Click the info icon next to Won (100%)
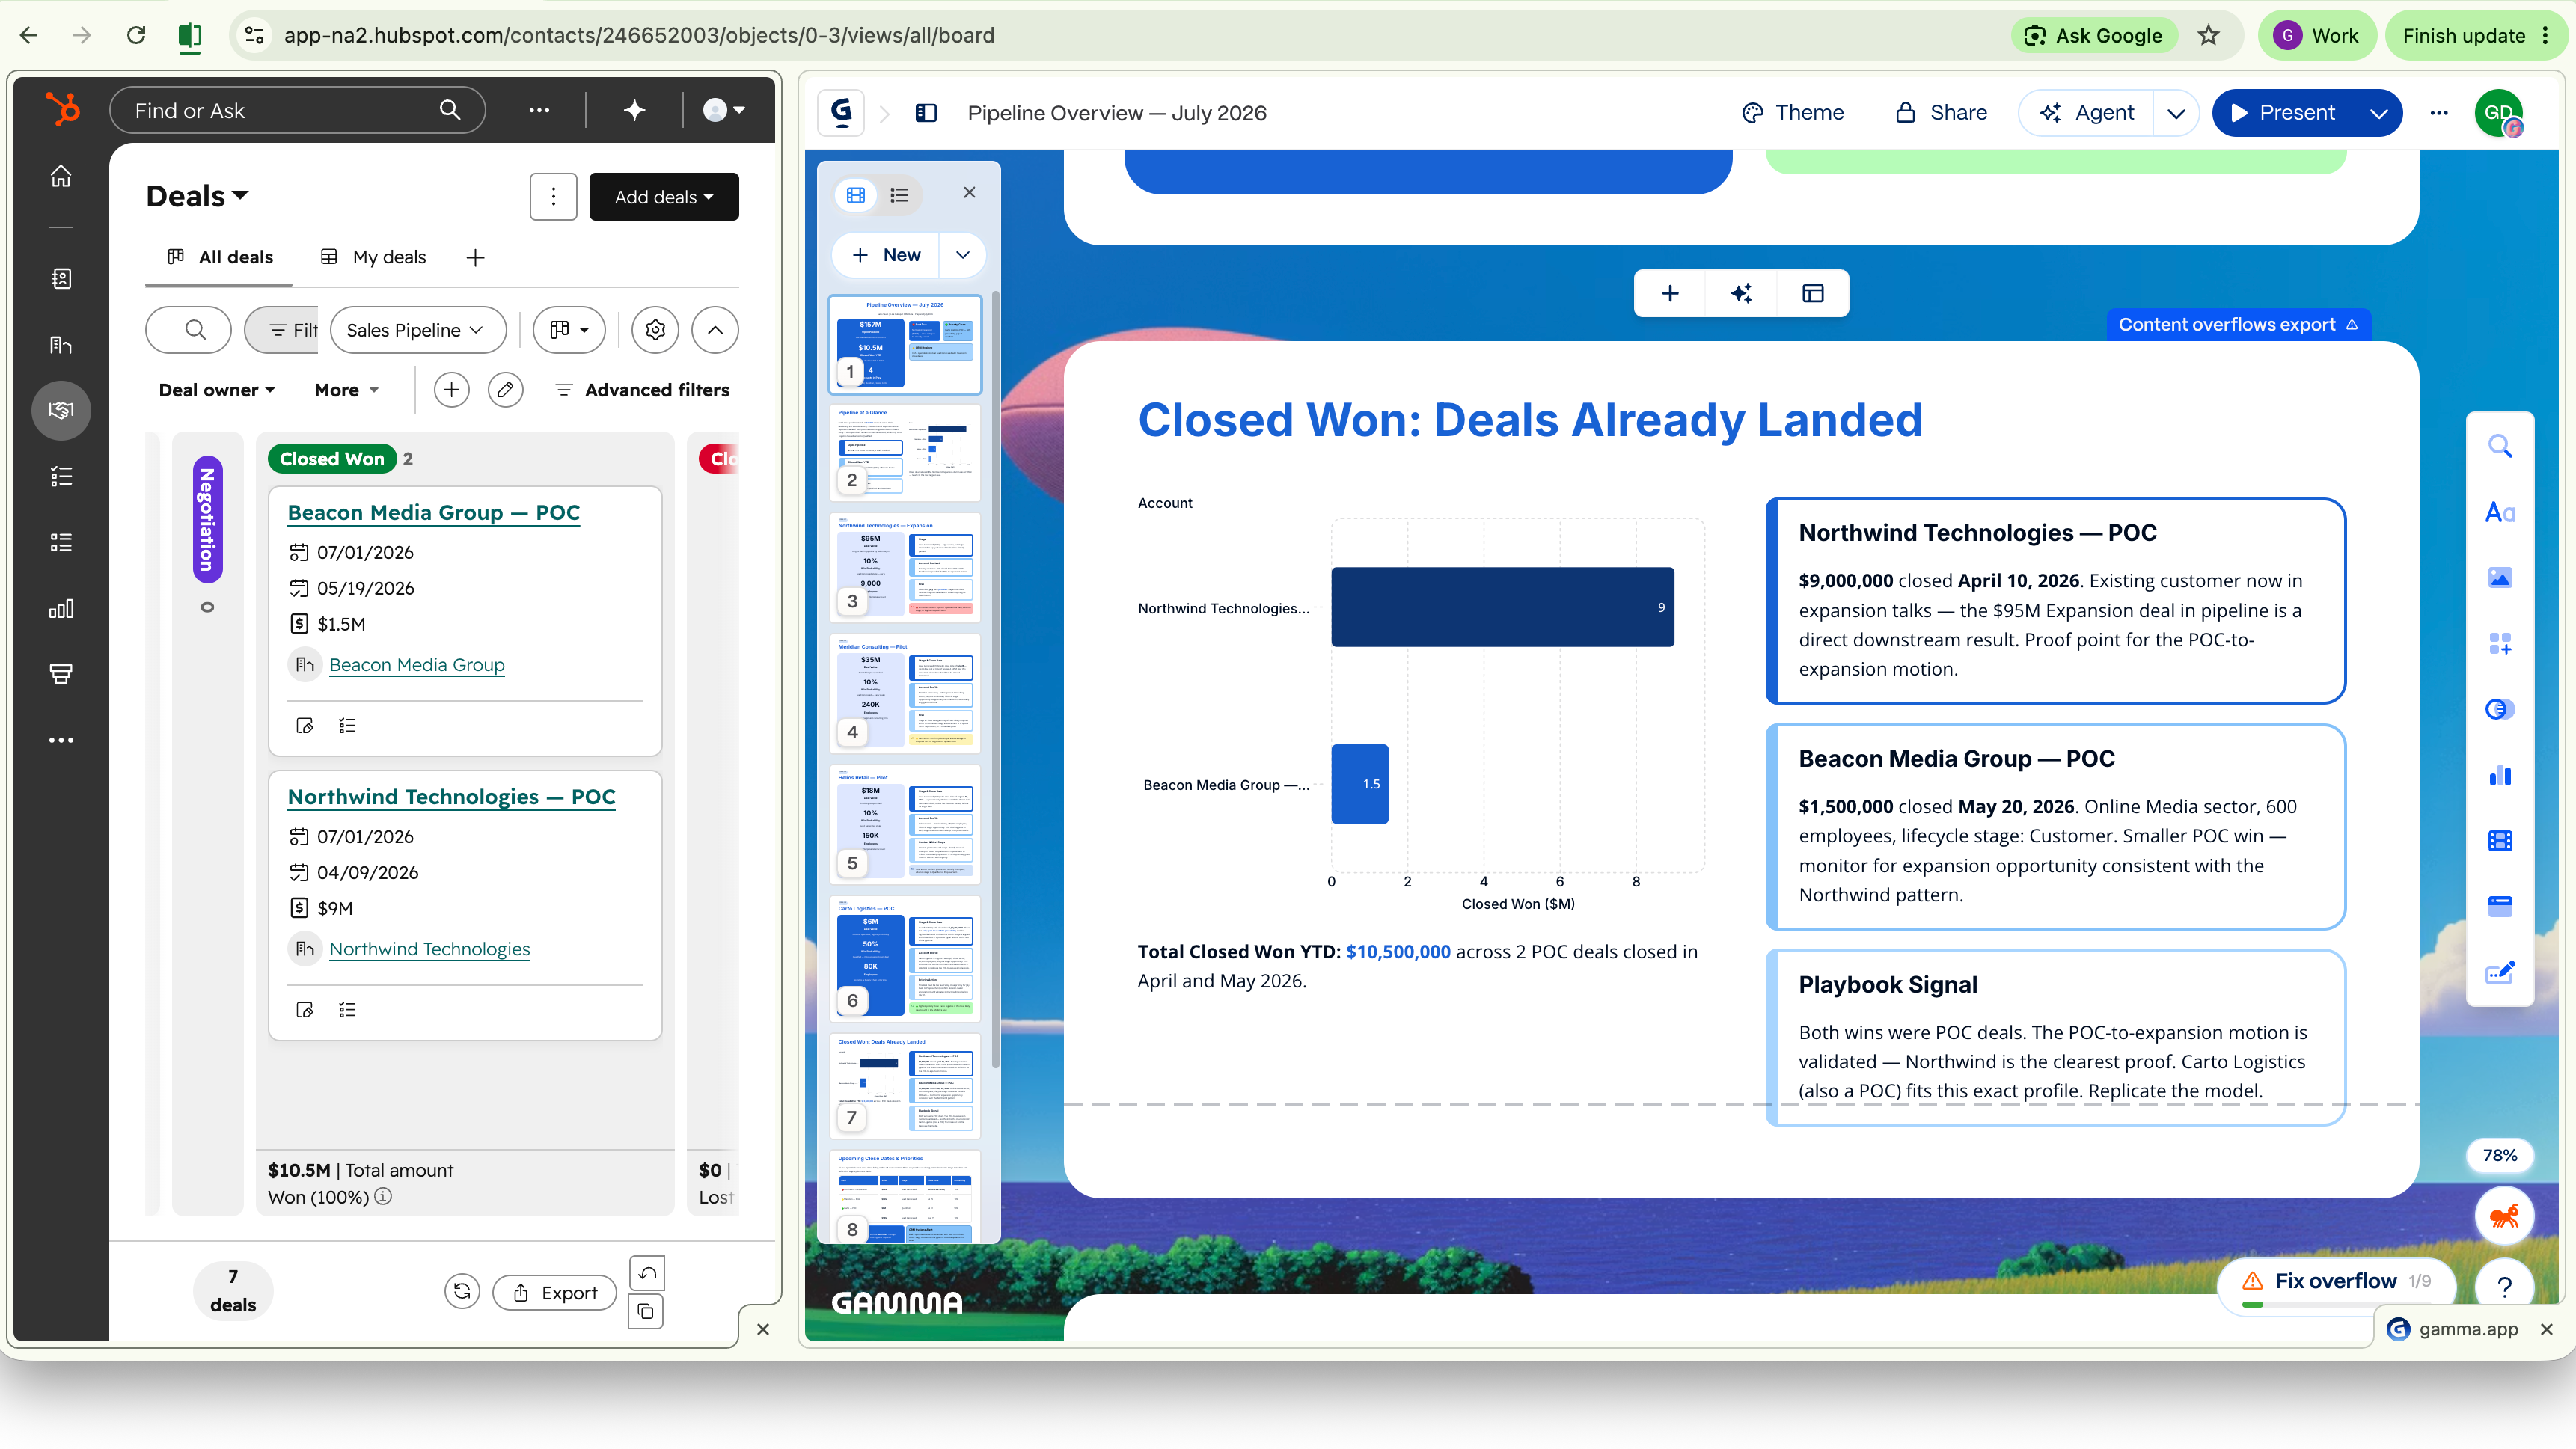The width and height of the screenshot is (2576, 1449). click(x=383, y=1196)
